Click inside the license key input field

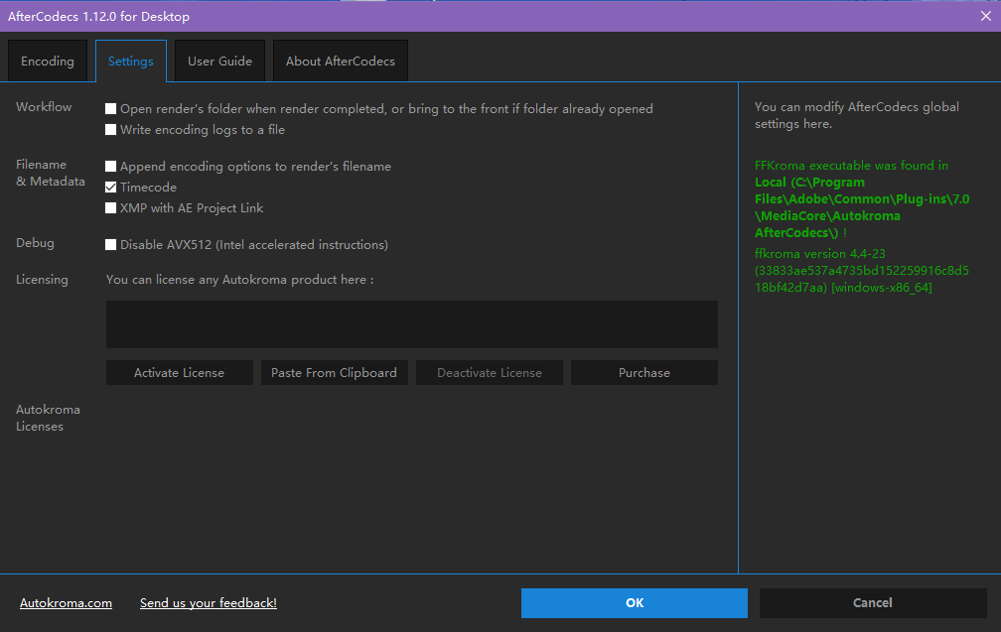point(411,324)
